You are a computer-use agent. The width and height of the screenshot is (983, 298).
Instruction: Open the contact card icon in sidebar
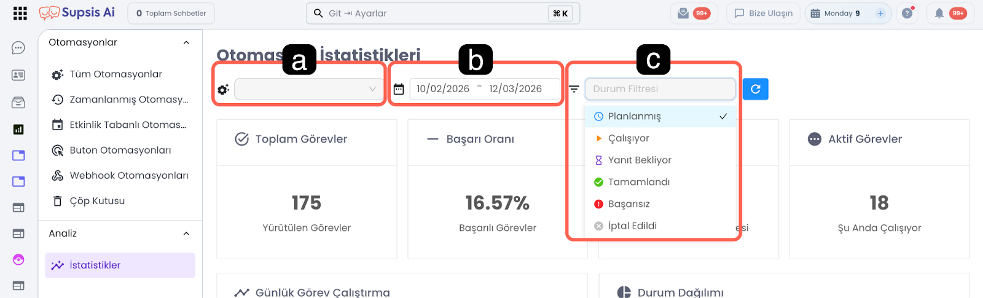point(18,75)
